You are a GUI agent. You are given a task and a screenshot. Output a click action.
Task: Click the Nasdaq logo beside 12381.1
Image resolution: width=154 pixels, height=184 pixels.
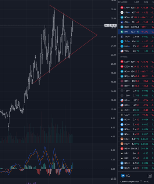point(122,17)
